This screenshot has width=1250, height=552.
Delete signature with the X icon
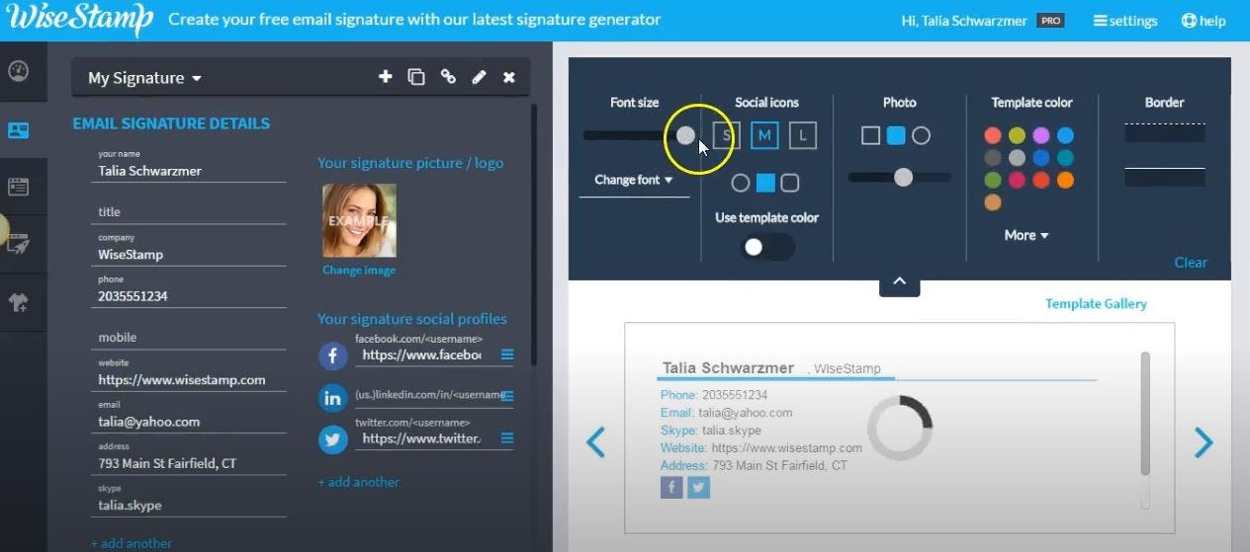(509, 77)
